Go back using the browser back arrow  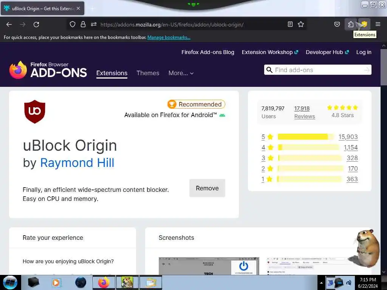click(x=9, y=25)
